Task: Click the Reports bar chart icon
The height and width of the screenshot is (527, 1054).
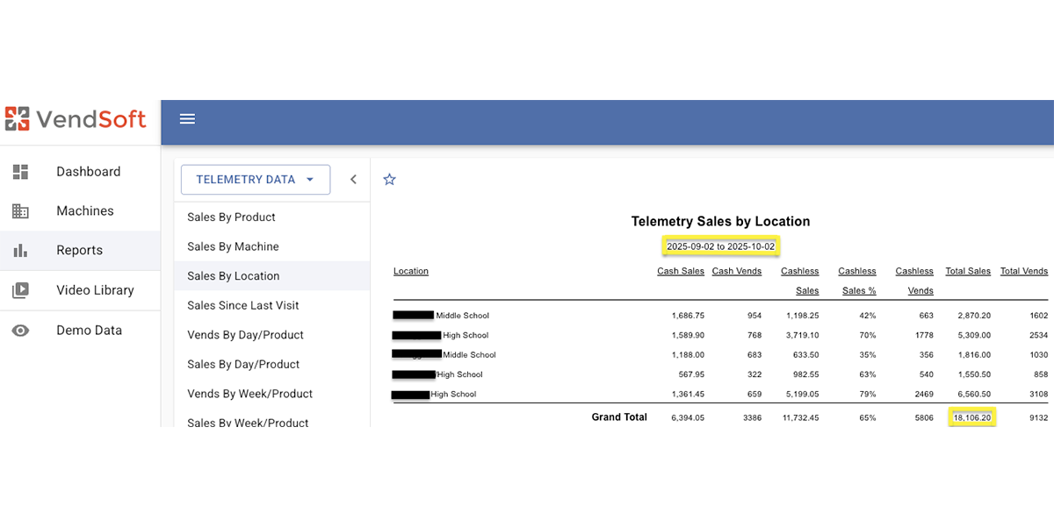Action: [20, 251]
